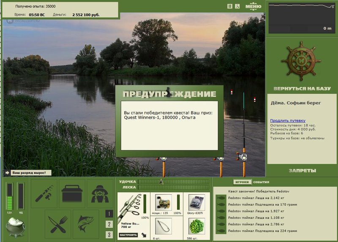Open the tackle box inventory icon

72,193
